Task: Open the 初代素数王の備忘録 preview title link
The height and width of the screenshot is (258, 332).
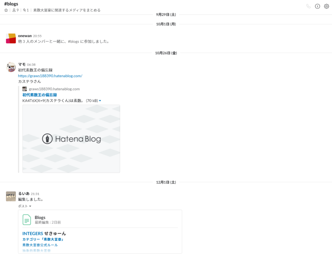Action: point(40,95)
